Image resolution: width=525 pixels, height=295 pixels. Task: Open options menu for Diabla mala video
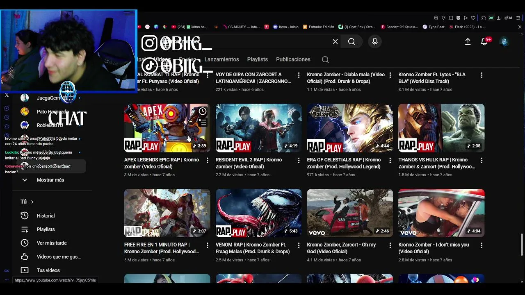pyautogui.click(x=390, y=75)
